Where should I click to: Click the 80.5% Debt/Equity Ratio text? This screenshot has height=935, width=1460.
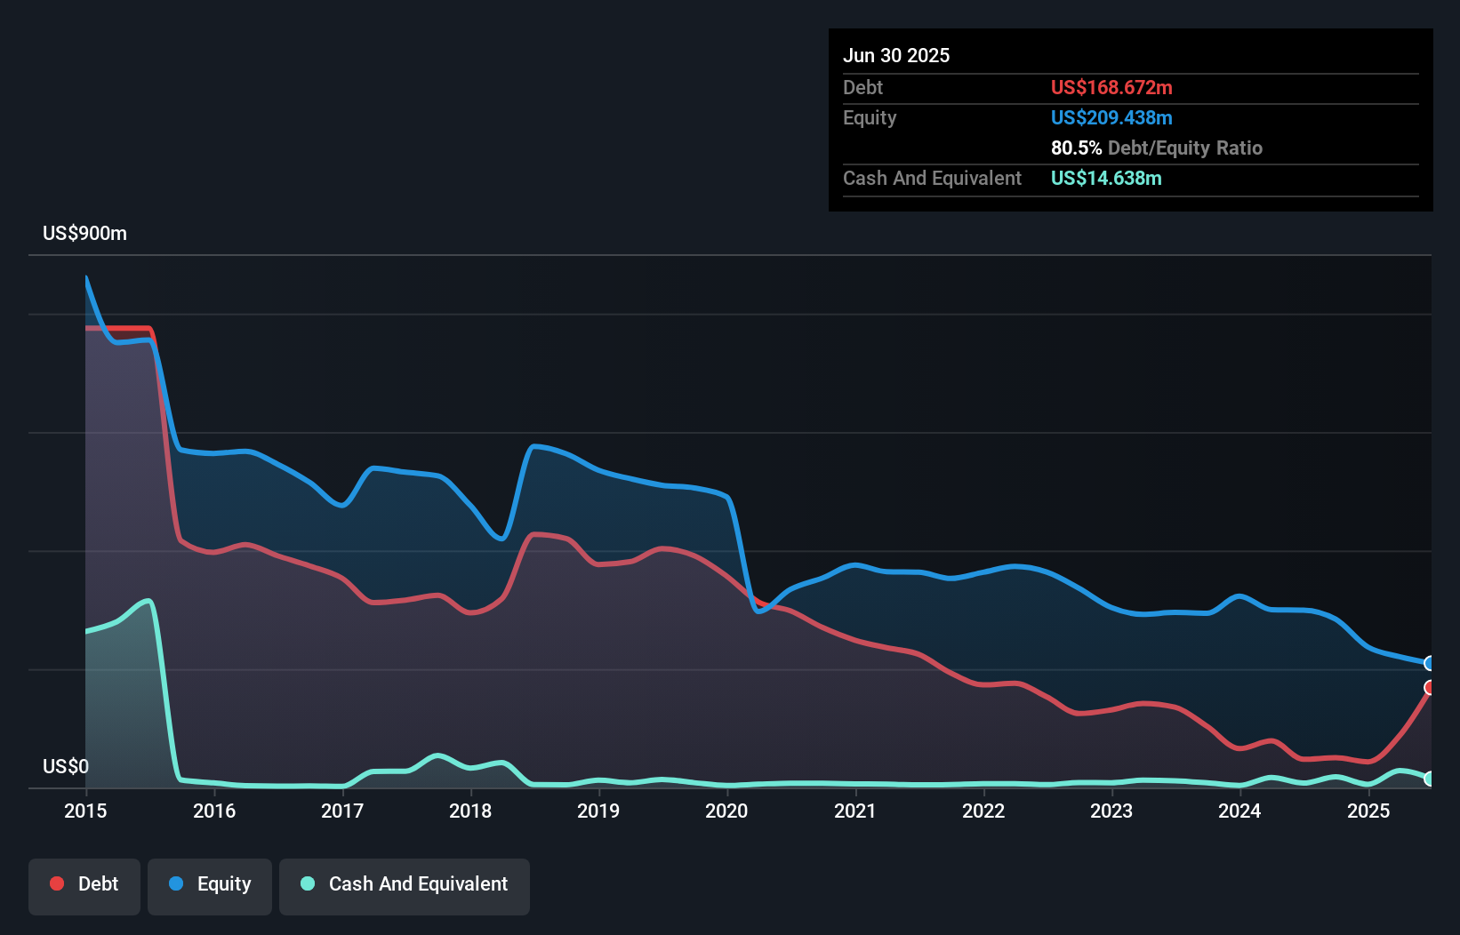coord(1156,148)
